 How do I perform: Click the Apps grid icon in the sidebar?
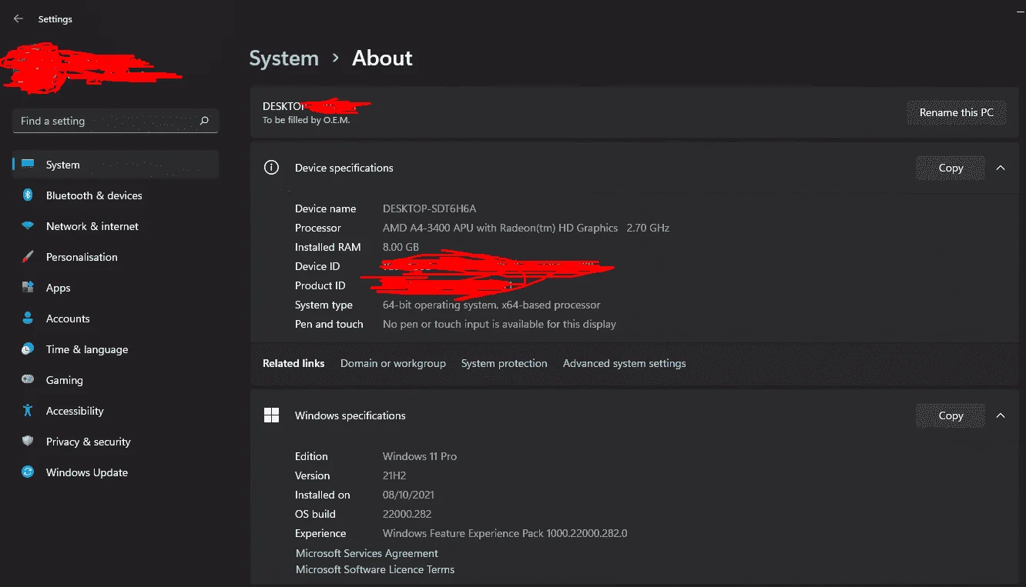pyautogui.click(x=28, y=288)
